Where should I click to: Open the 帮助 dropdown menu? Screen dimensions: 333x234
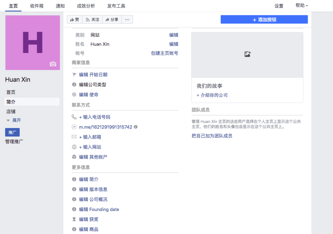(301, 6)
